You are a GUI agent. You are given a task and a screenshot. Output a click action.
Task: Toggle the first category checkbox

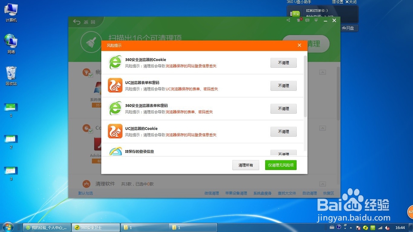pyautogui.click(x=90, y=75)
